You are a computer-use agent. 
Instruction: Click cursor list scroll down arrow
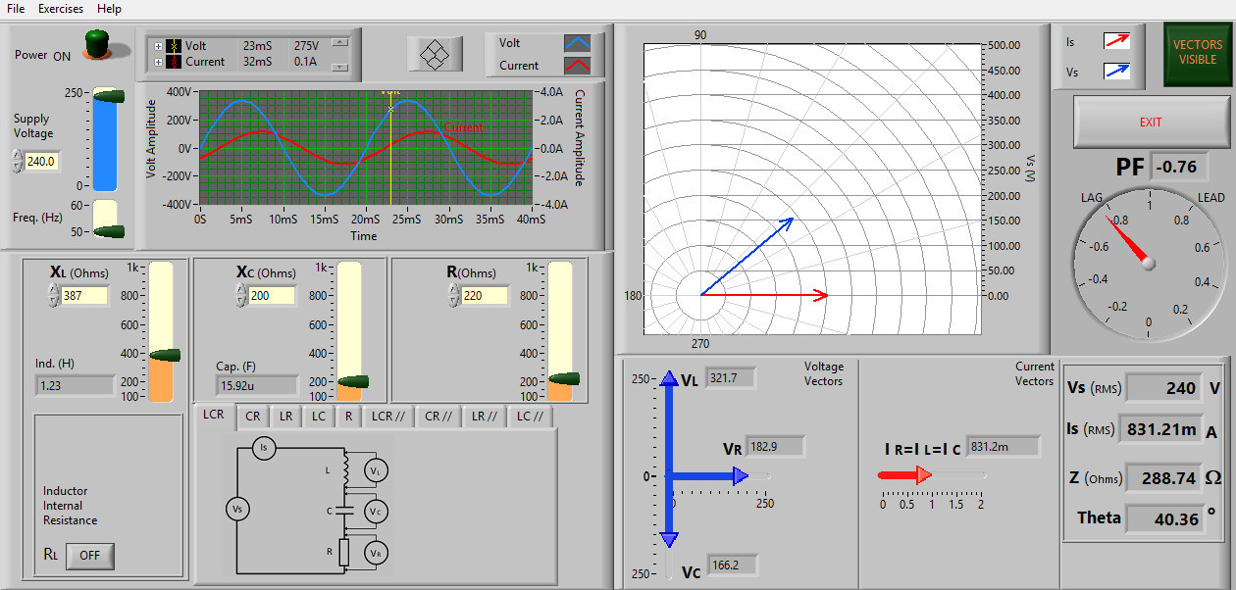pyautogui.click(x=340, y=67)
